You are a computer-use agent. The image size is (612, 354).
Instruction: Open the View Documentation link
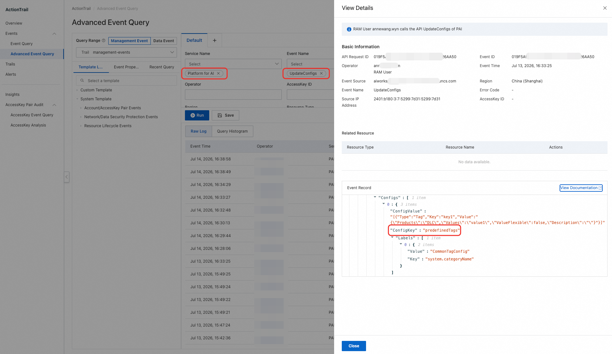(581, 188)
